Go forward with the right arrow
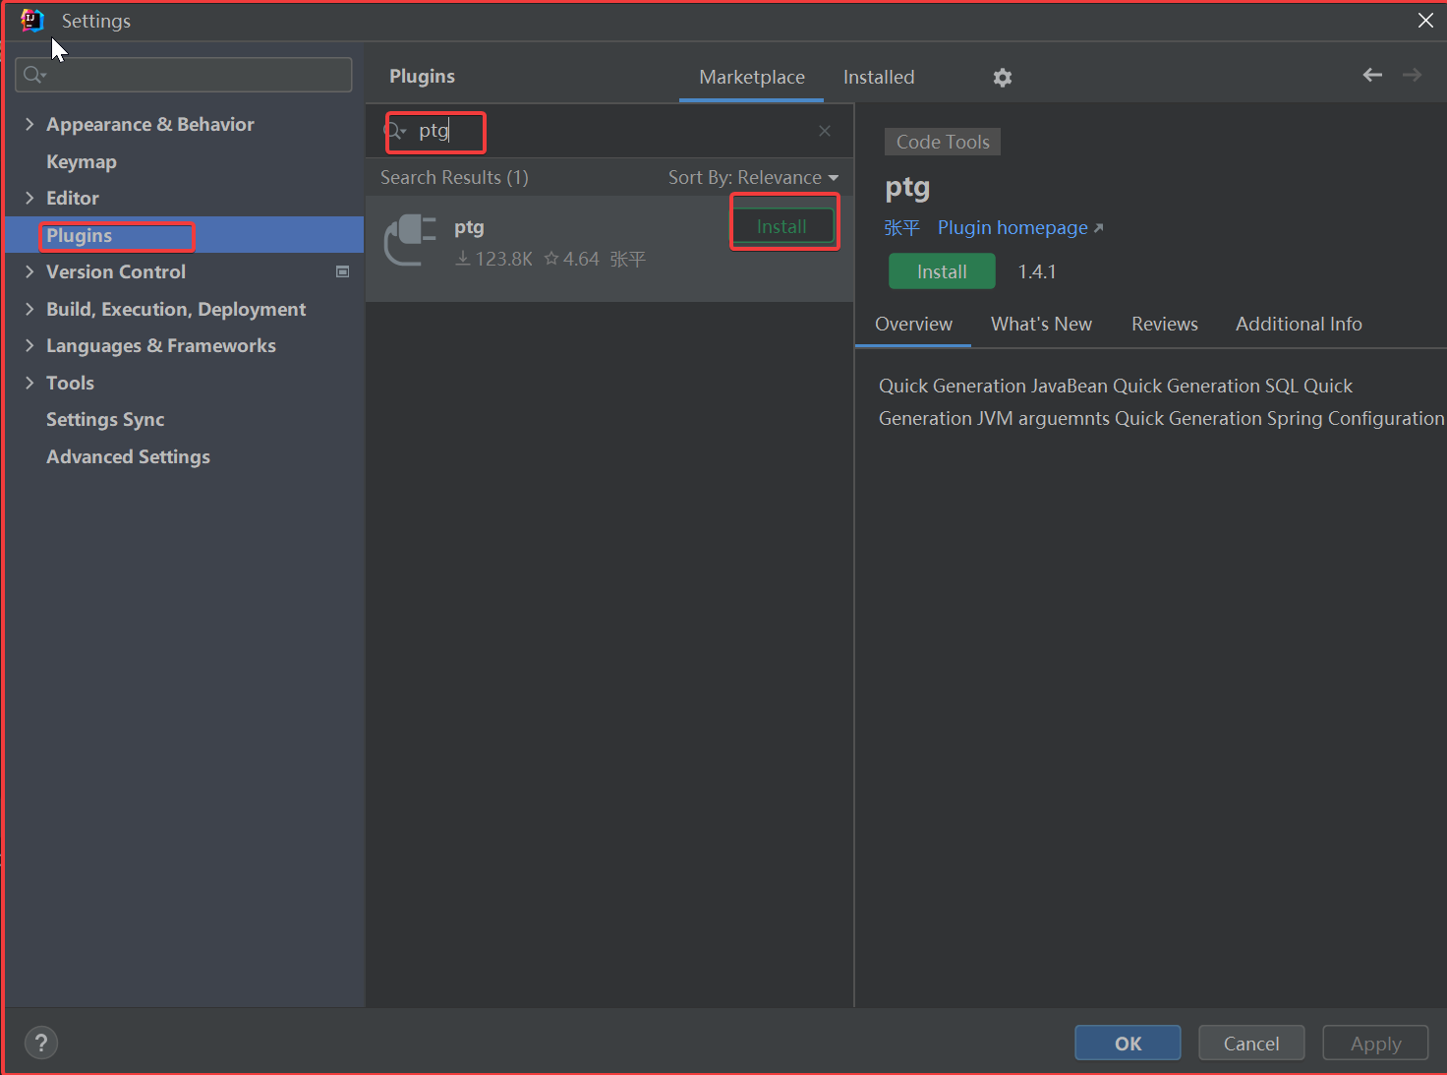Image resolution: width=1447 pixels, height=1075 pixels. pyautogui.click(x=1413, y=75)
